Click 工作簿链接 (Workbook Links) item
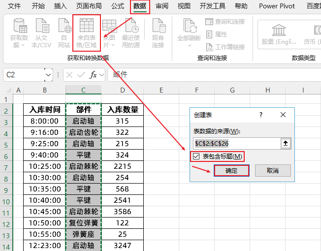 point(225,47)
